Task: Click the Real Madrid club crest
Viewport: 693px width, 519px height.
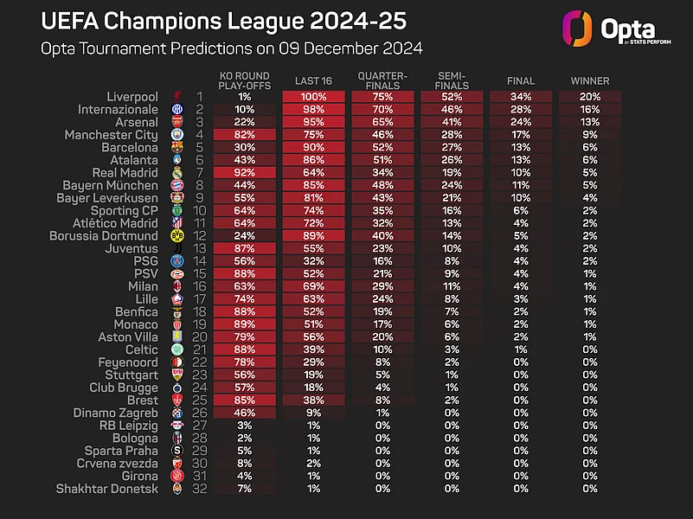Action: [x=177, y=173]
